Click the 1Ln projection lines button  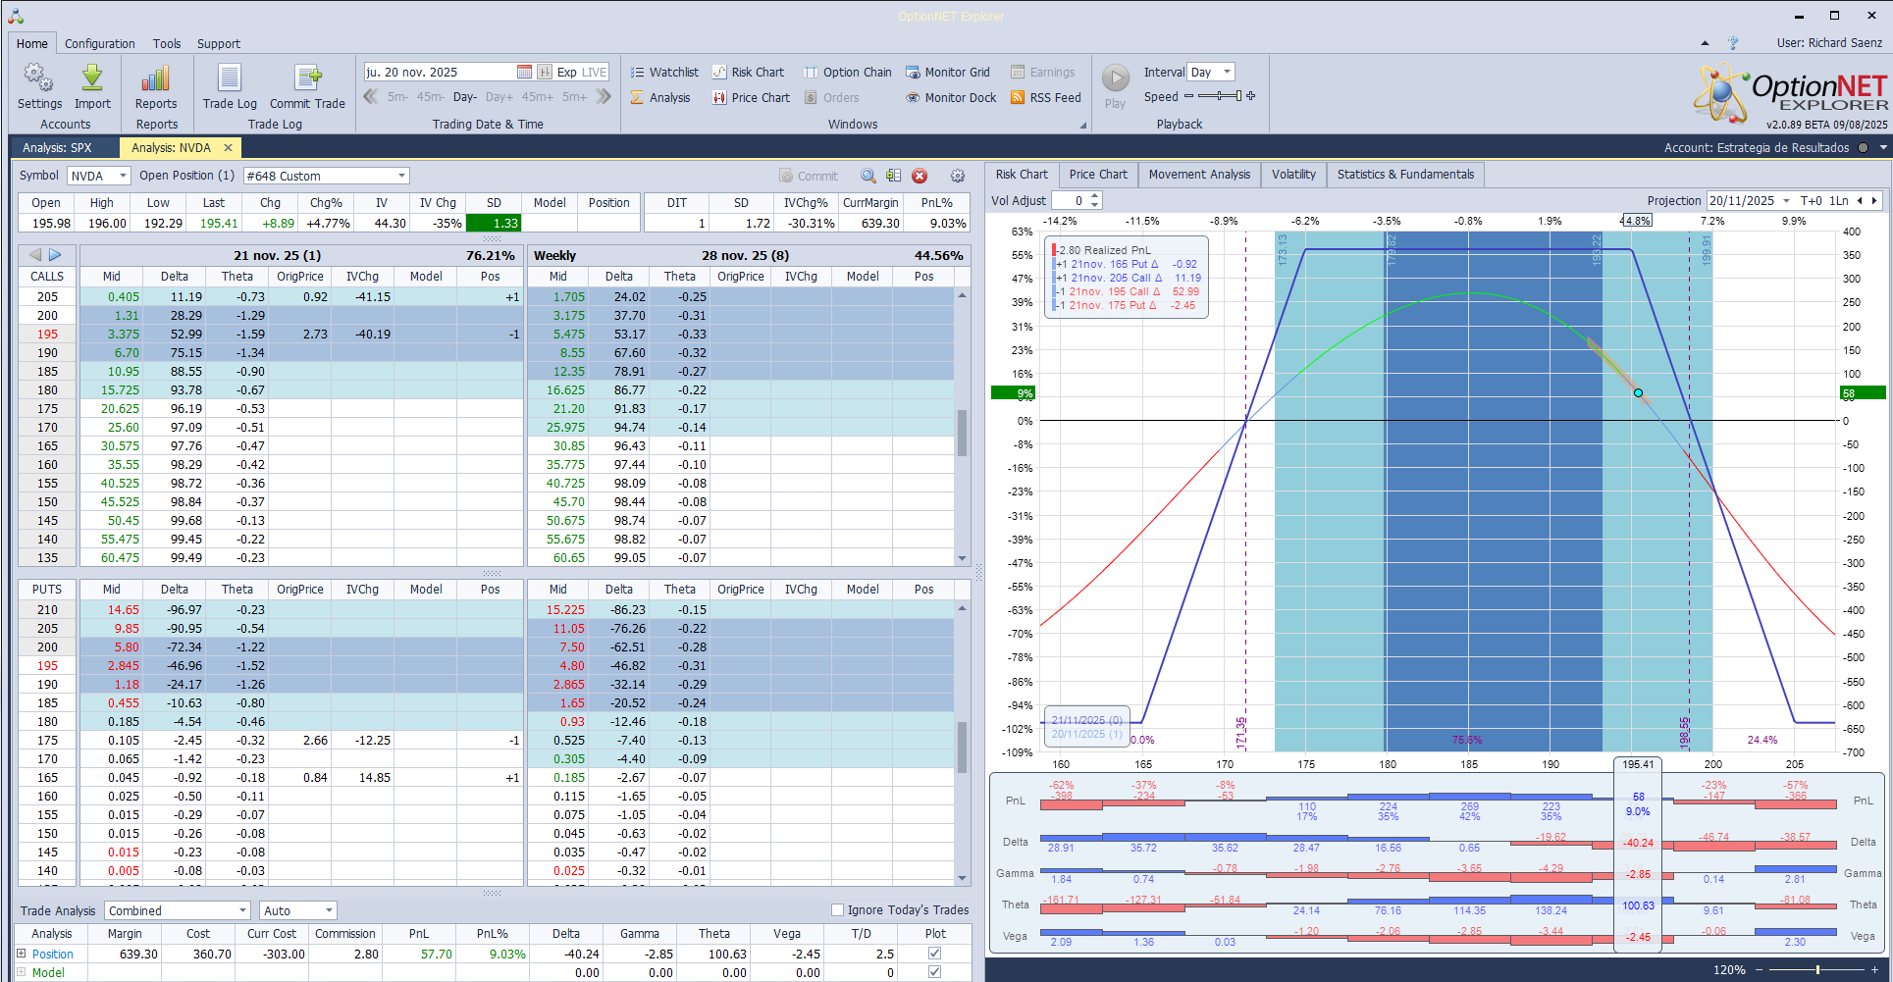[x=1838, y=201]
